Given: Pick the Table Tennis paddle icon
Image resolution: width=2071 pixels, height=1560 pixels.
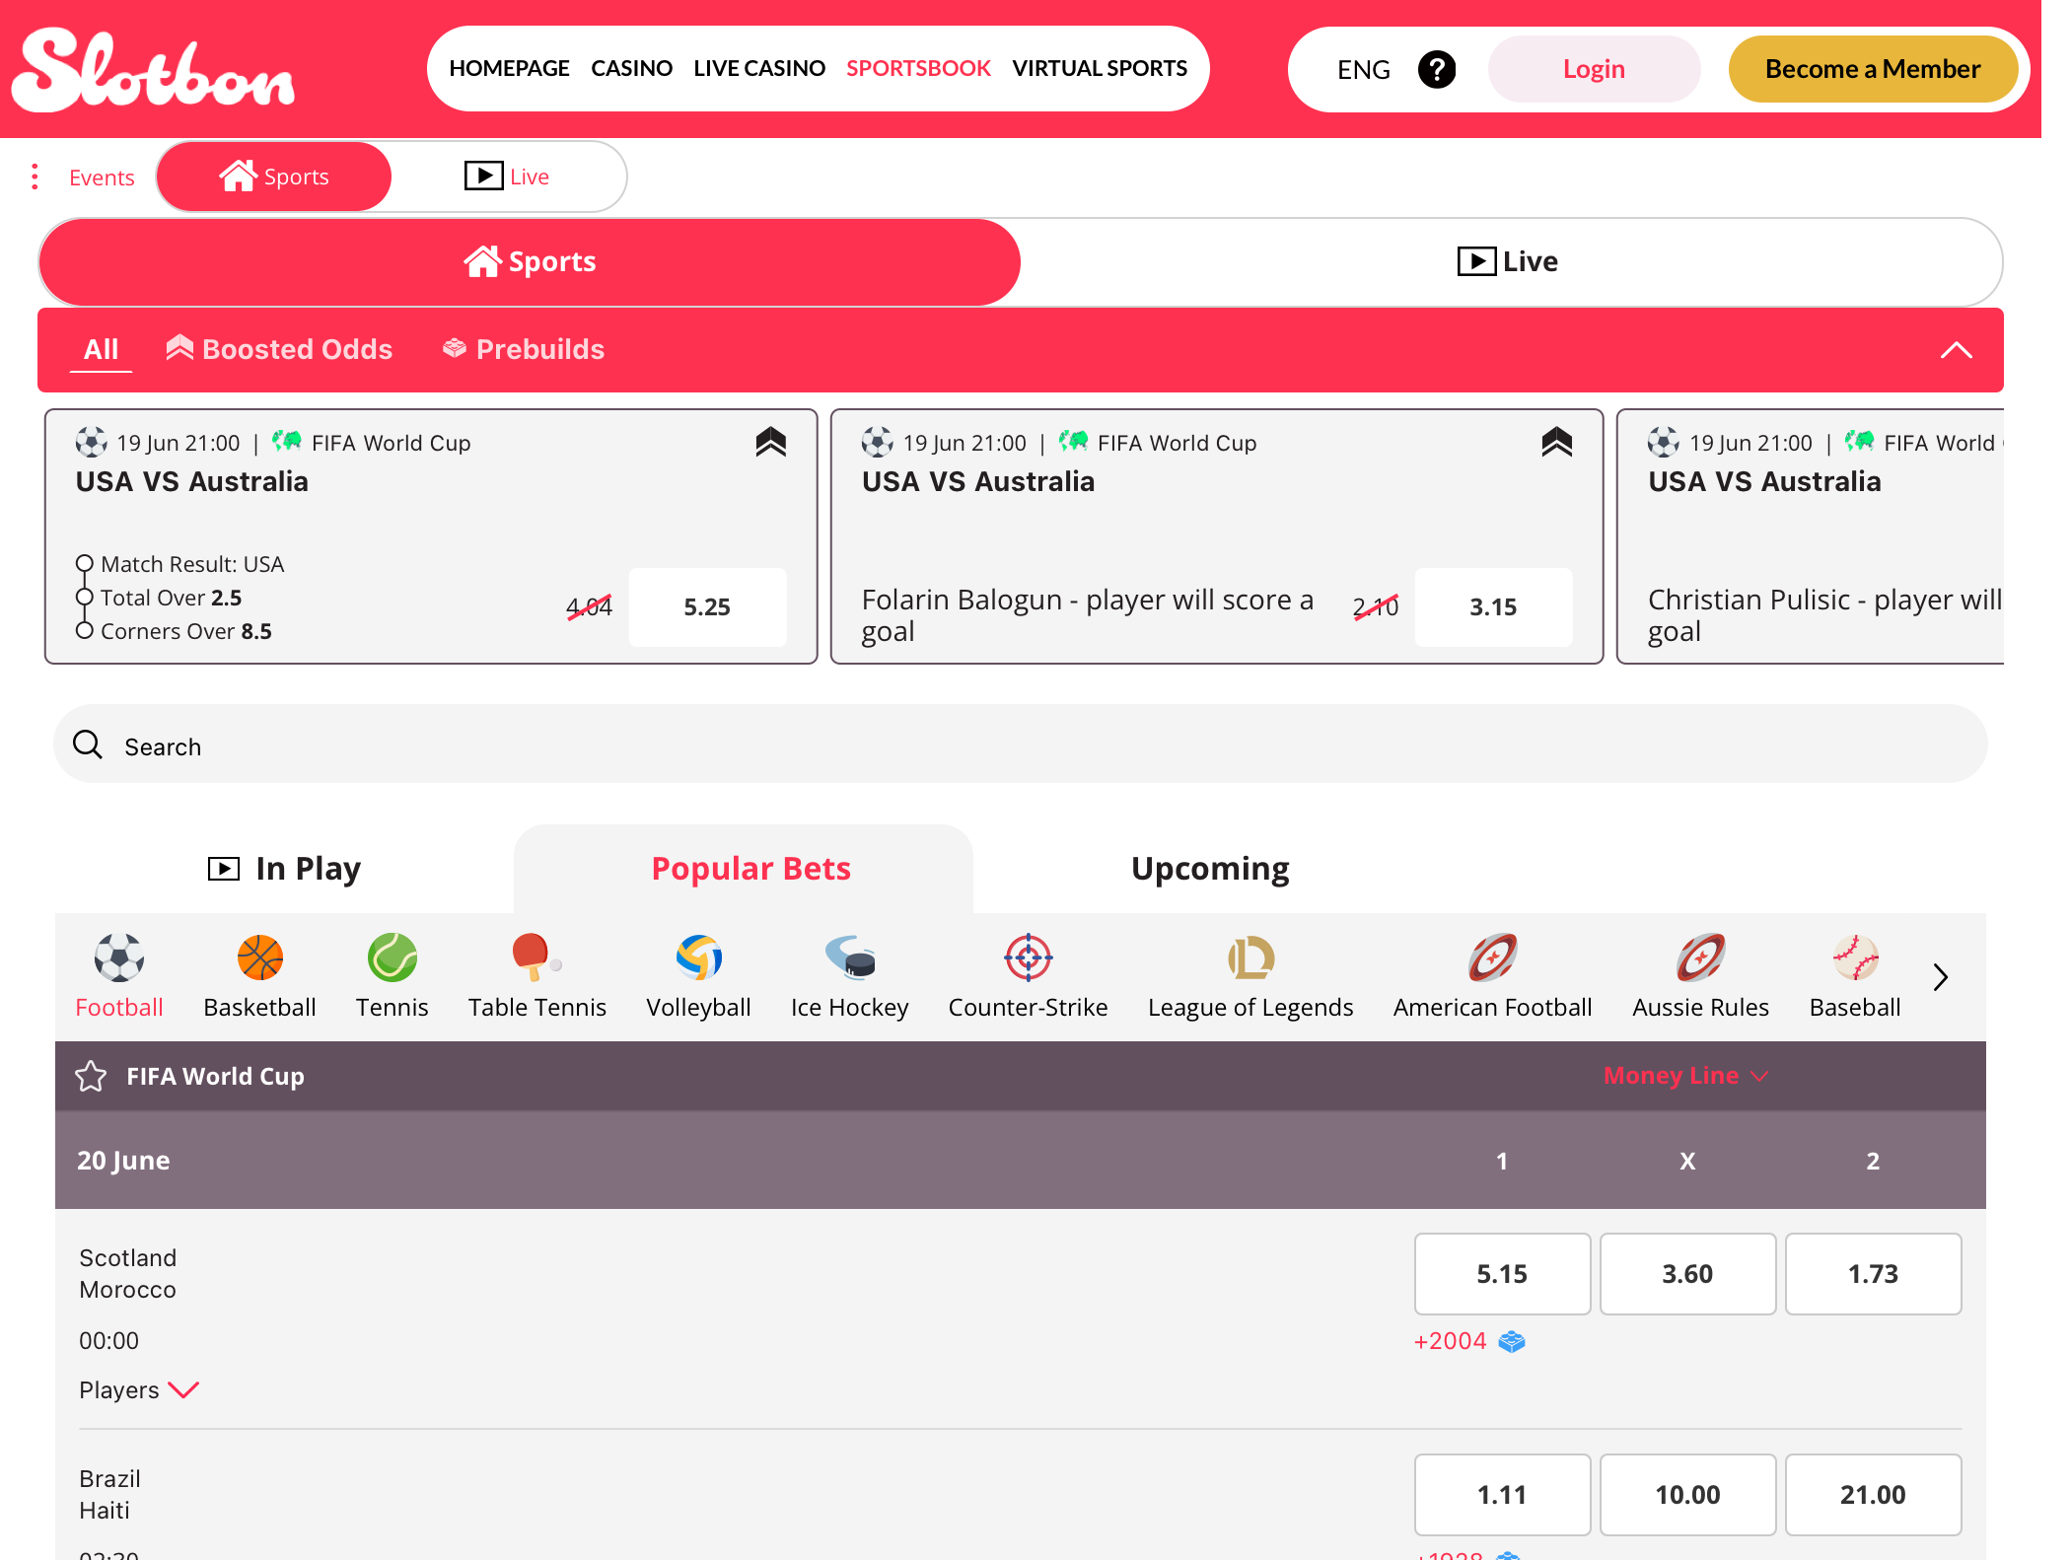Looking at the screenshot, I should (x=536, y=957).
